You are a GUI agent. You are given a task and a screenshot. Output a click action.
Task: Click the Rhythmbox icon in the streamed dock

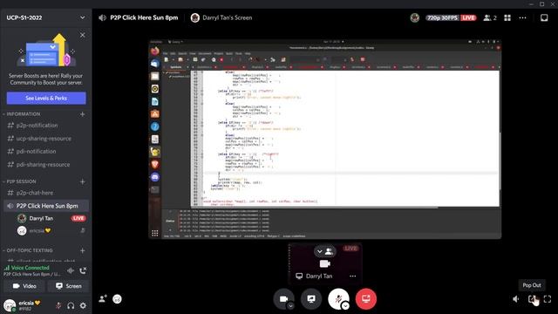click(x=155, y=89)
